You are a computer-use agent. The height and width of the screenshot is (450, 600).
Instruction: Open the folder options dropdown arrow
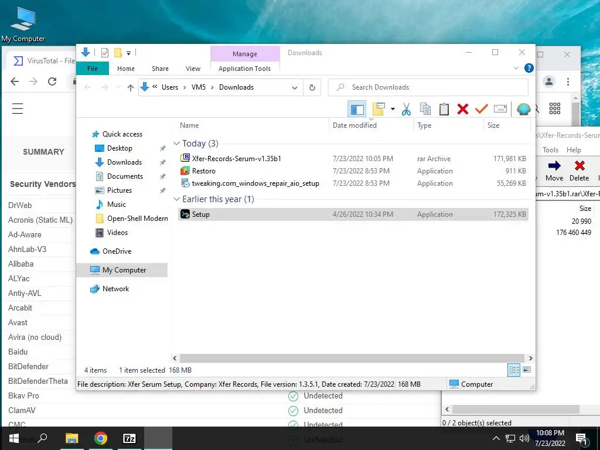[393, 110]
